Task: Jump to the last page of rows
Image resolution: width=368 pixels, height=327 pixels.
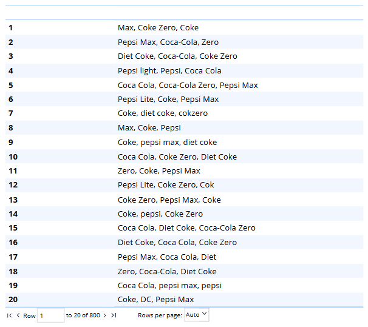Action: pos(114,315)
